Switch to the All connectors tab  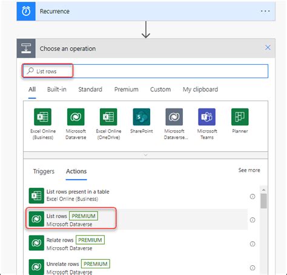click(32, 90)
